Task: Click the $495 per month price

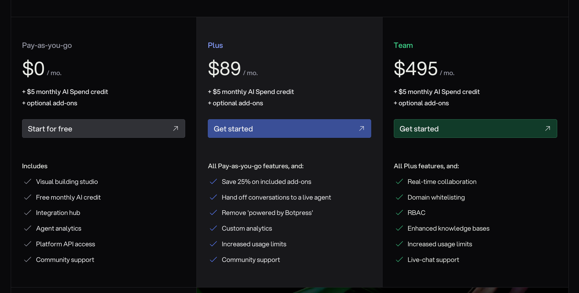Action: (415, 69)
